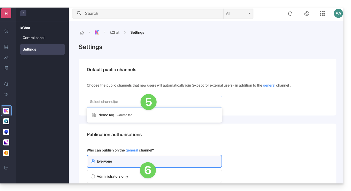Click the home icon in left sidebar
351x191 pixels.
[x=7, y=31]
